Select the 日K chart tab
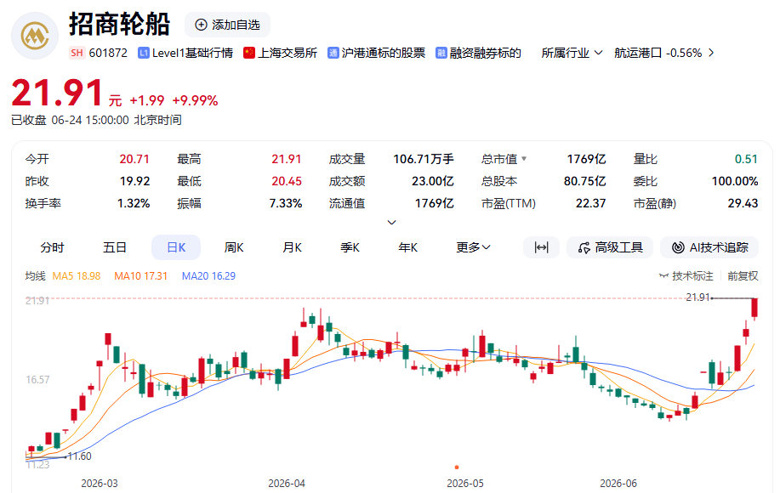Viewport: 780px width, 493px height. (176, 247)
